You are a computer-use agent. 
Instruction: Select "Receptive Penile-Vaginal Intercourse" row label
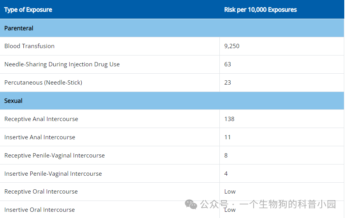pyautogui.click(x=54, y=156)
